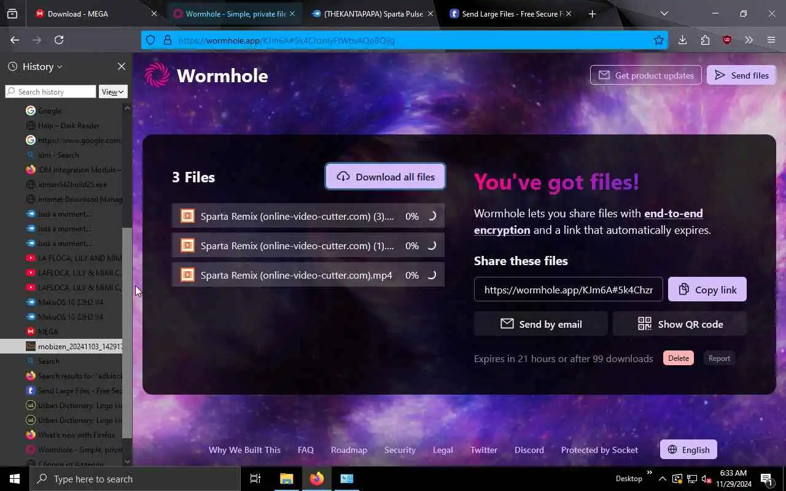Screen dimensions: 786x491
Task: Open English language selector
Action: click(x=688, y=450)
